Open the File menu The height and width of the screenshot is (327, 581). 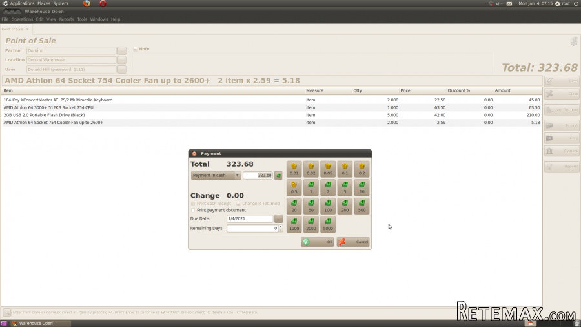pyautogui.click(x=5, y=19)
